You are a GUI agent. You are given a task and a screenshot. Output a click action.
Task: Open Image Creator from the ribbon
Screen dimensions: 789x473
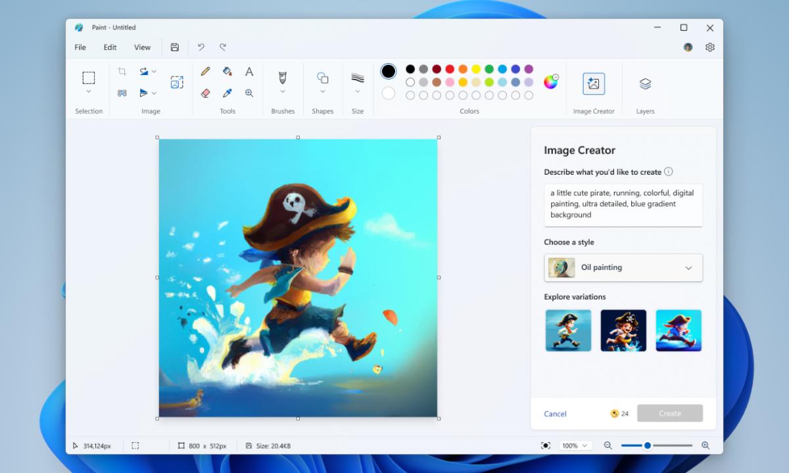tap(594, 83)
